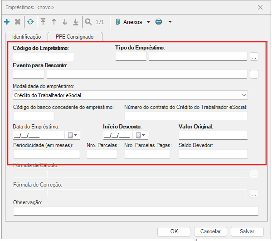Open the Início Desconto calendar picker
272x241 pixels.
[x=141, y=135]
